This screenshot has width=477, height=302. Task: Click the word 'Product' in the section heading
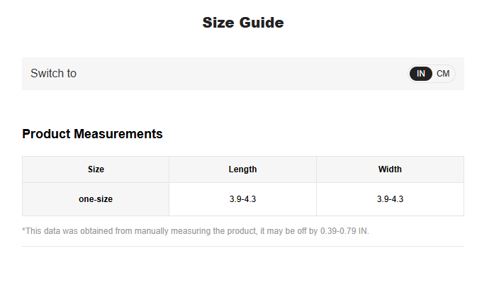[46, 134]
